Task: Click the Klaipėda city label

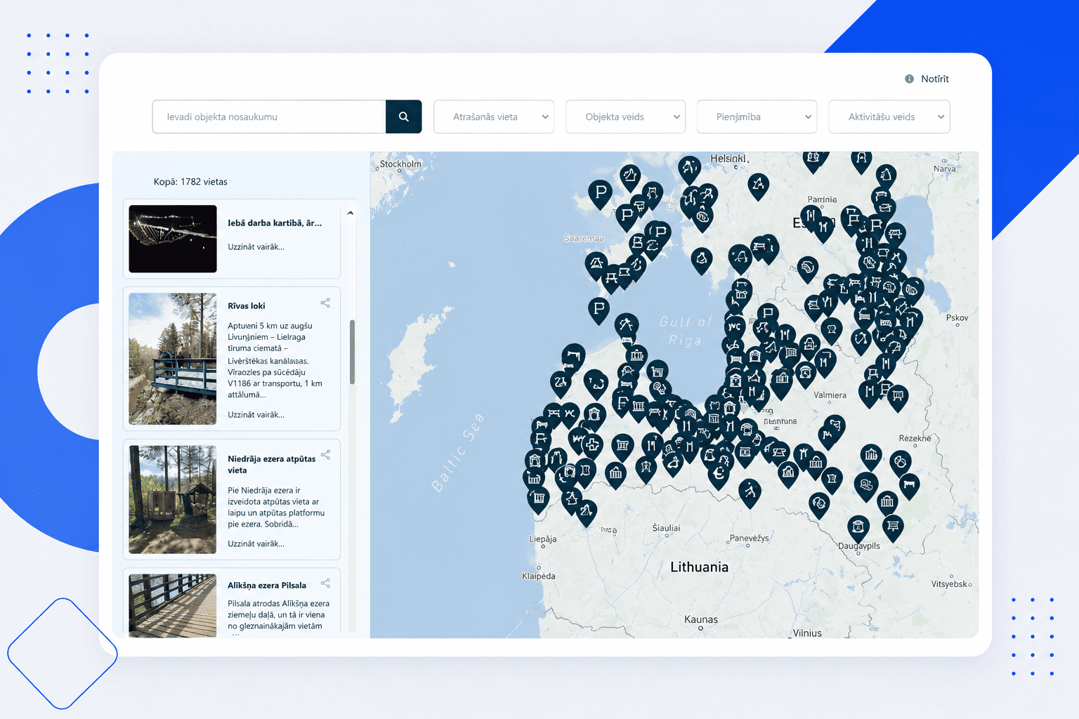Action: (x=539, y=576)
